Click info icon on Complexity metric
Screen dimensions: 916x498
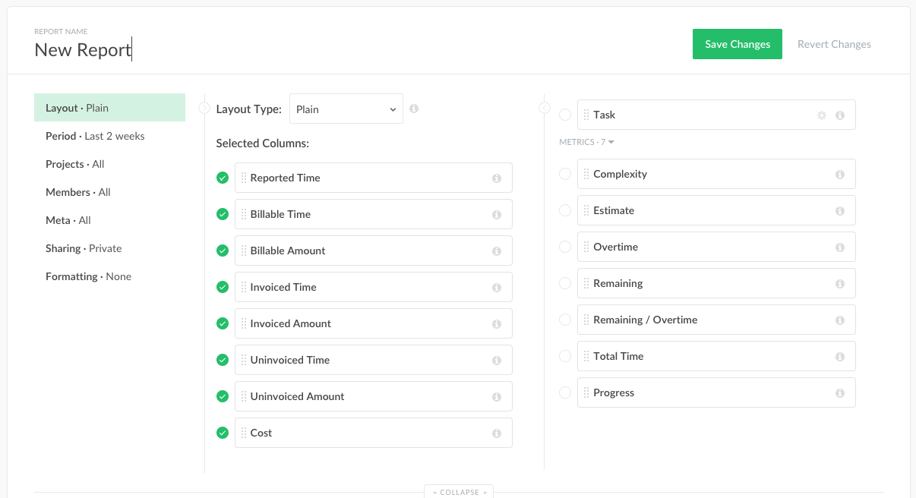tap(840, 175)
